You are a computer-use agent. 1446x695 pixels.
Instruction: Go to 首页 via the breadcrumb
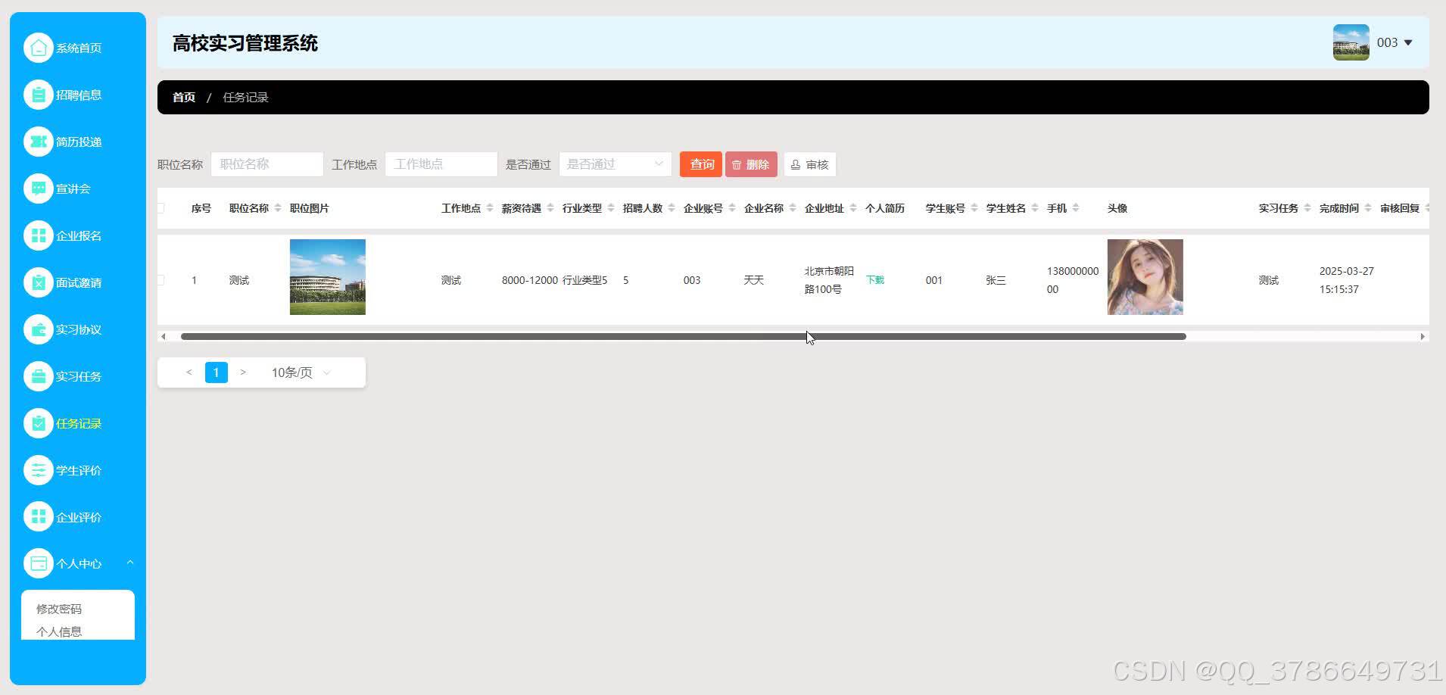(183, 97)
